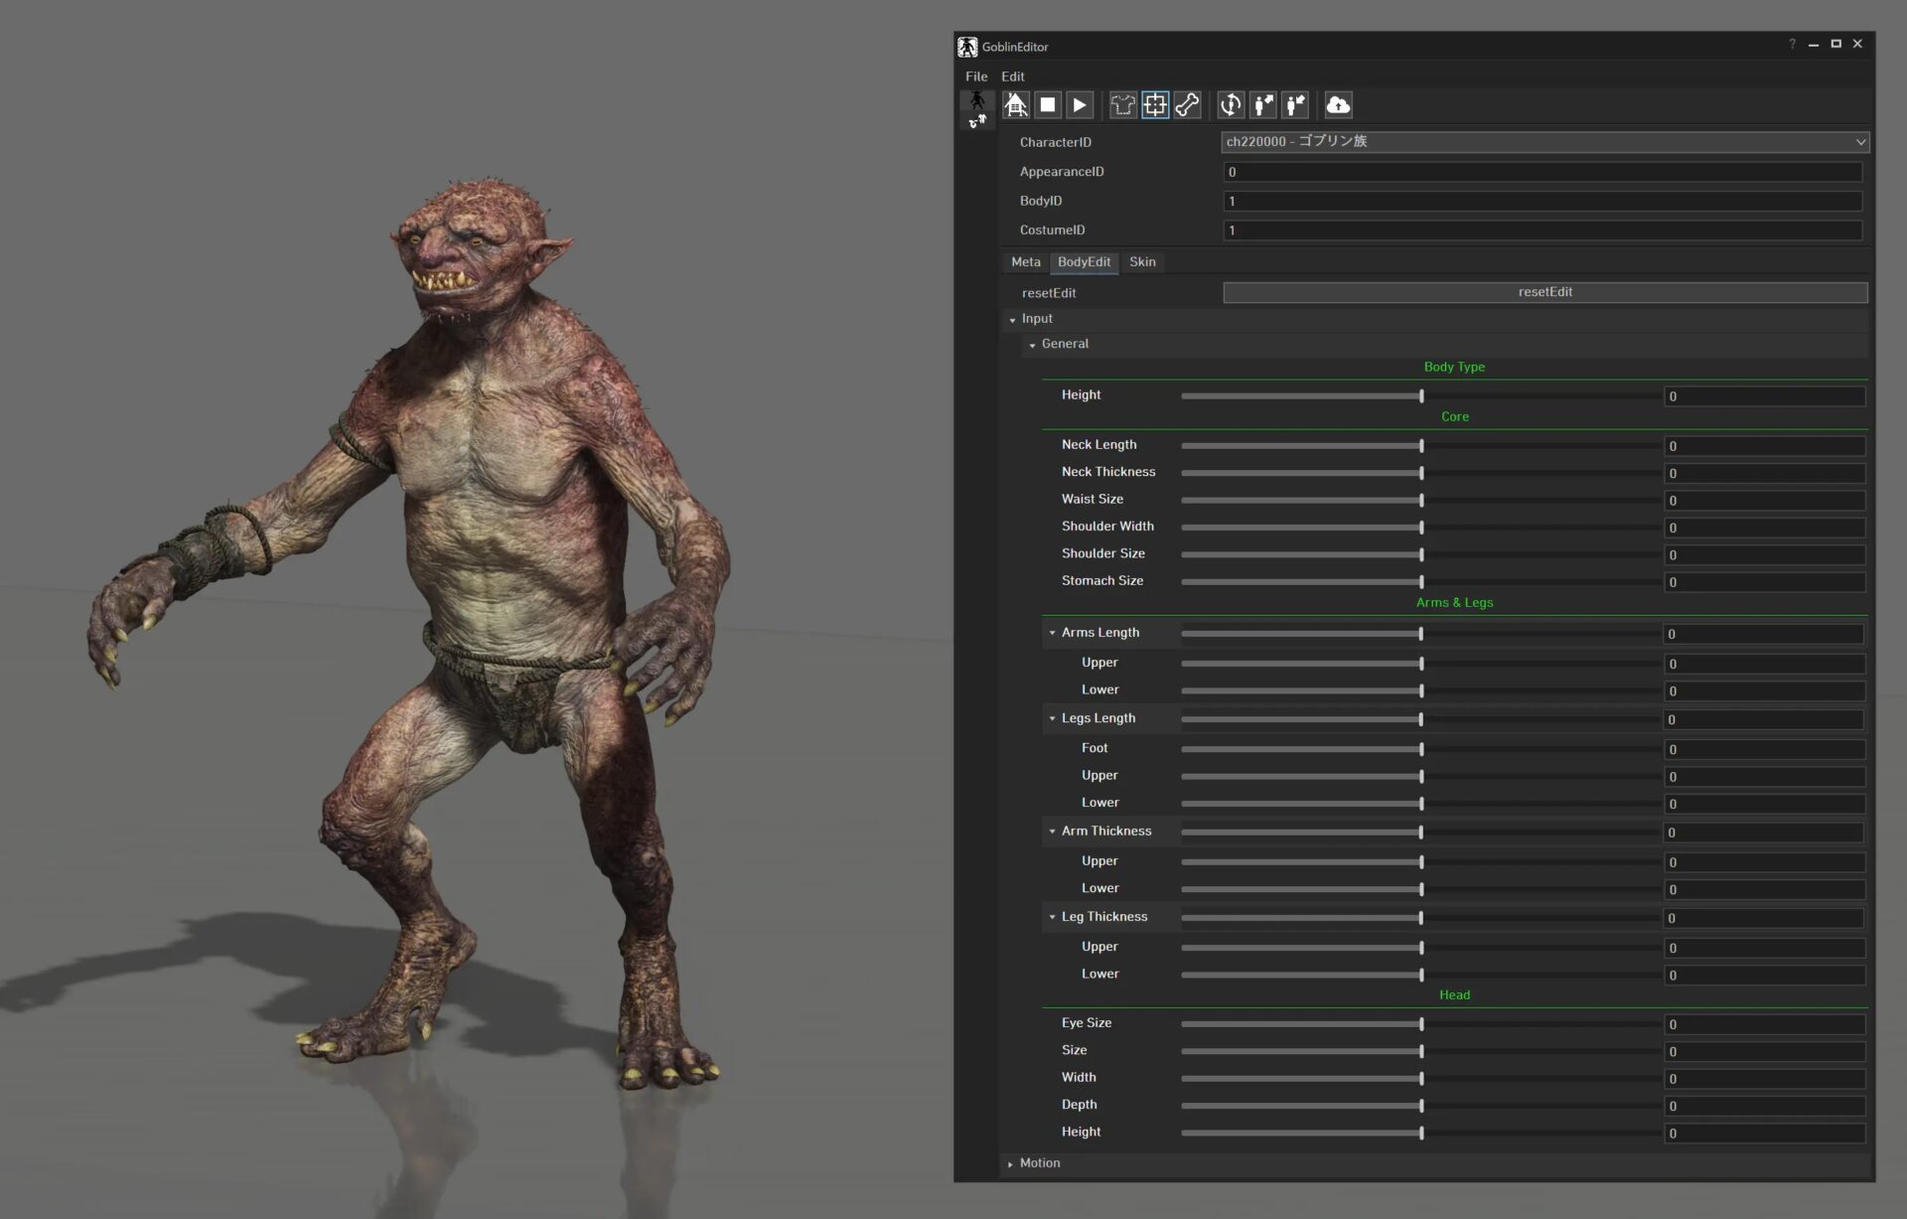This screenshot has height=1219, width=1907.
Task: Collapse the Arms Length group
Action: click(1052, 633)
